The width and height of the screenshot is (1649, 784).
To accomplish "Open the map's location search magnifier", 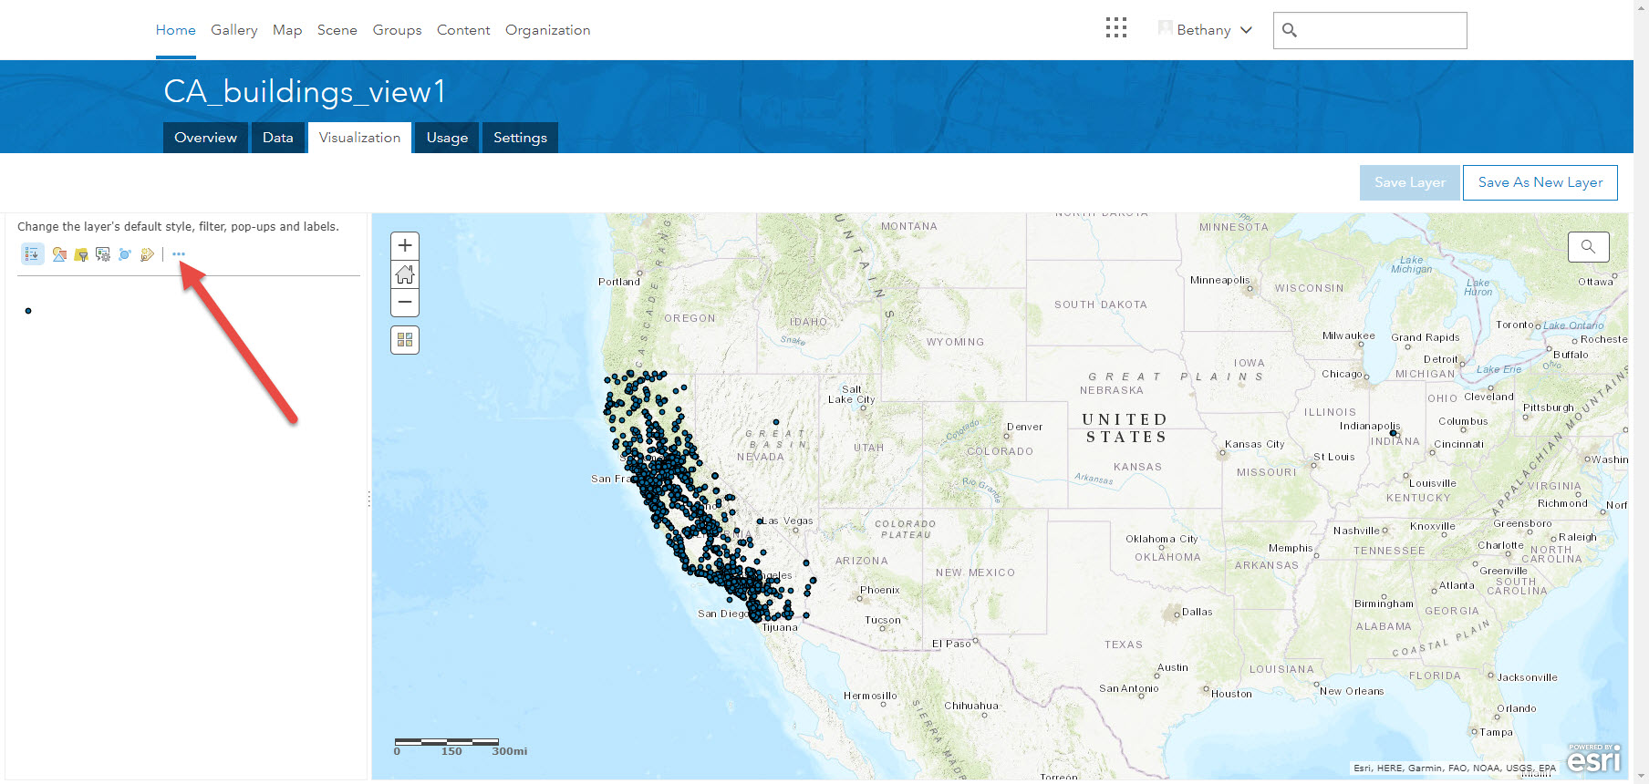I will pos(1588,246).
